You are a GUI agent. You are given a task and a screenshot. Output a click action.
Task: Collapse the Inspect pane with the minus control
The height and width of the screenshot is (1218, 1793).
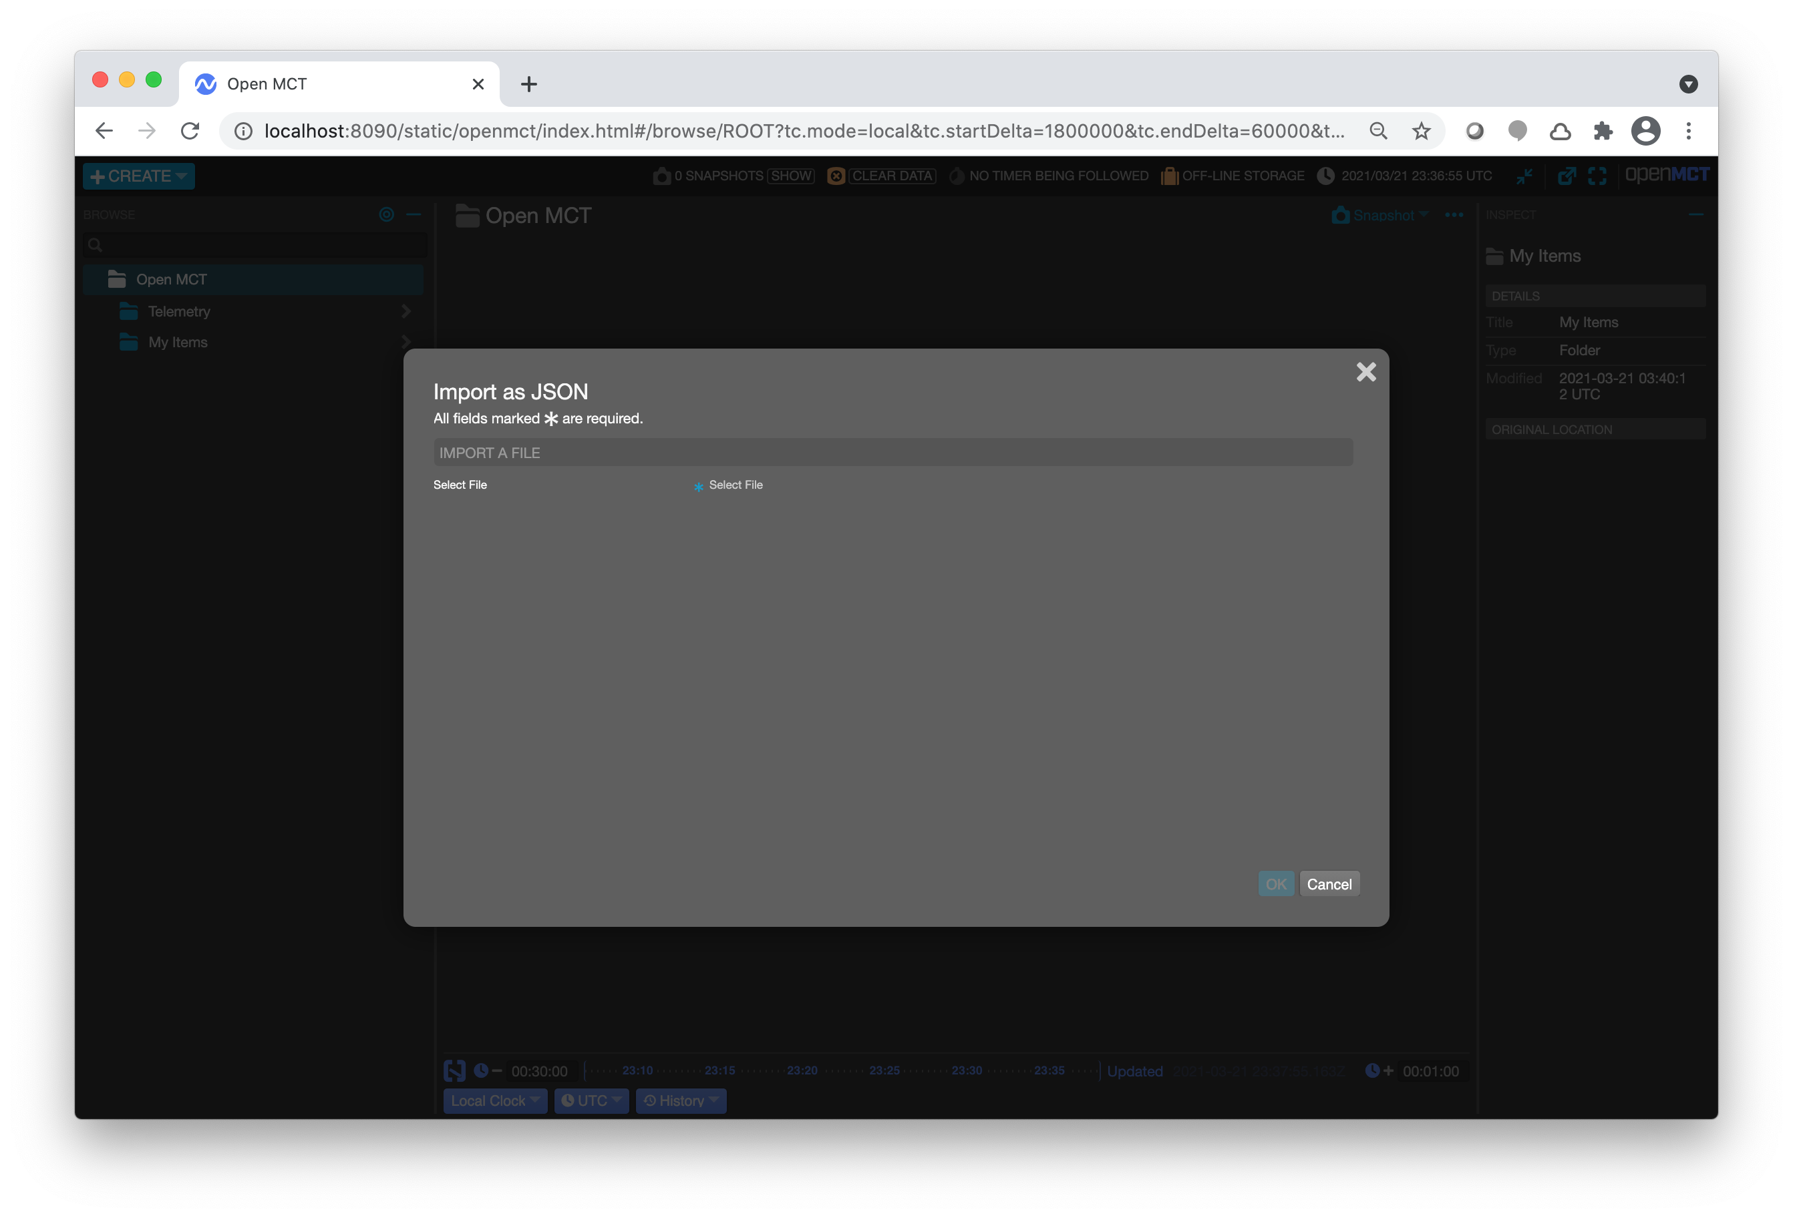pos(1697,215)
